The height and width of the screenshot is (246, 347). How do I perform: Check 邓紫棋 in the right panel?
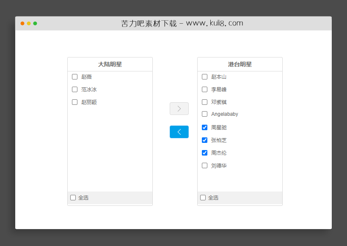point(204,102)
